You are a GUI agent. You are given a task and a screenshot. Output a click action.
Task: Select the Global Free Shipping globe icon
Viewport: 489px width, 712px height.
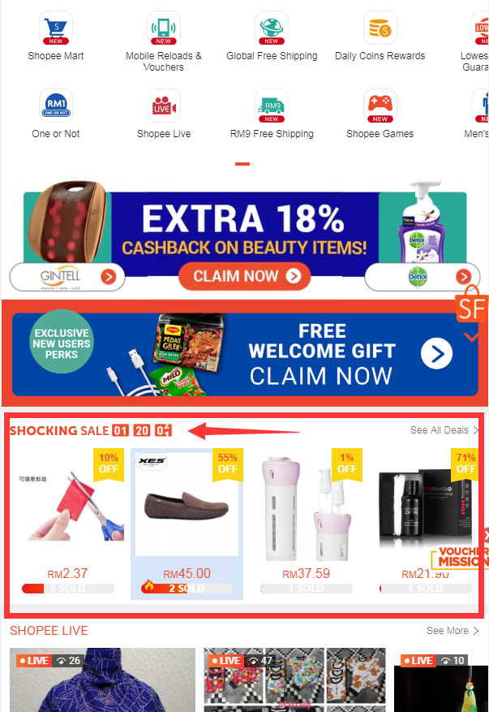click(x=272, y=28)
